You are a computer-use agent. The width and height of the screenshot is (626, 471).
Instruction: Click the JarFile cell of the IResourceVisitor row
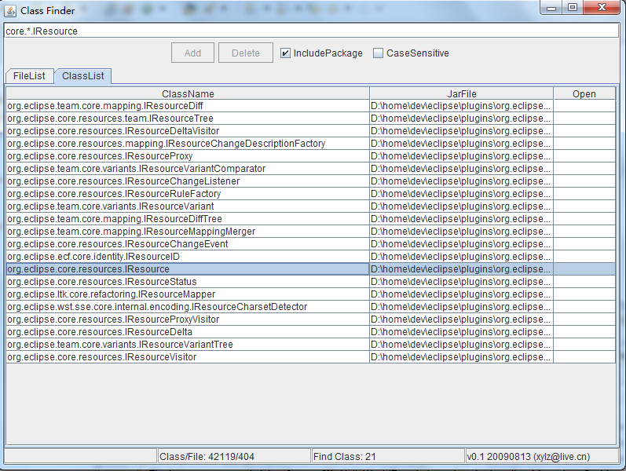tap(462, 357)
